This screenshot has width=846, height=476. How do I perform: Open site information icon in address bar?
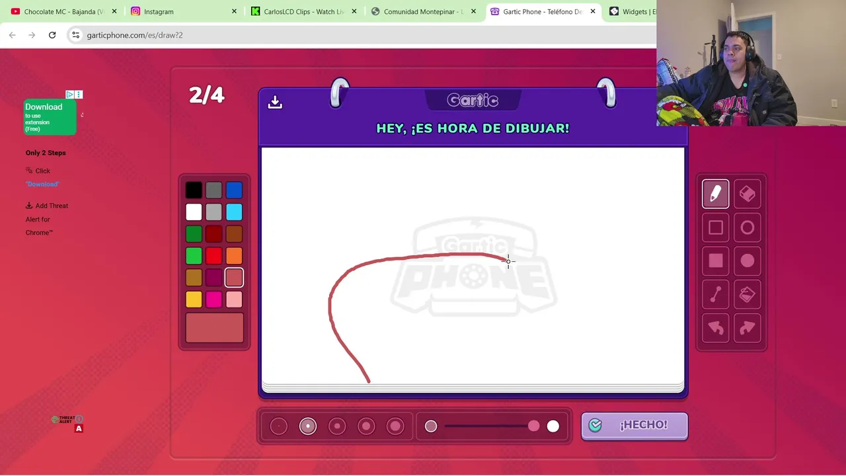[76, 35]
